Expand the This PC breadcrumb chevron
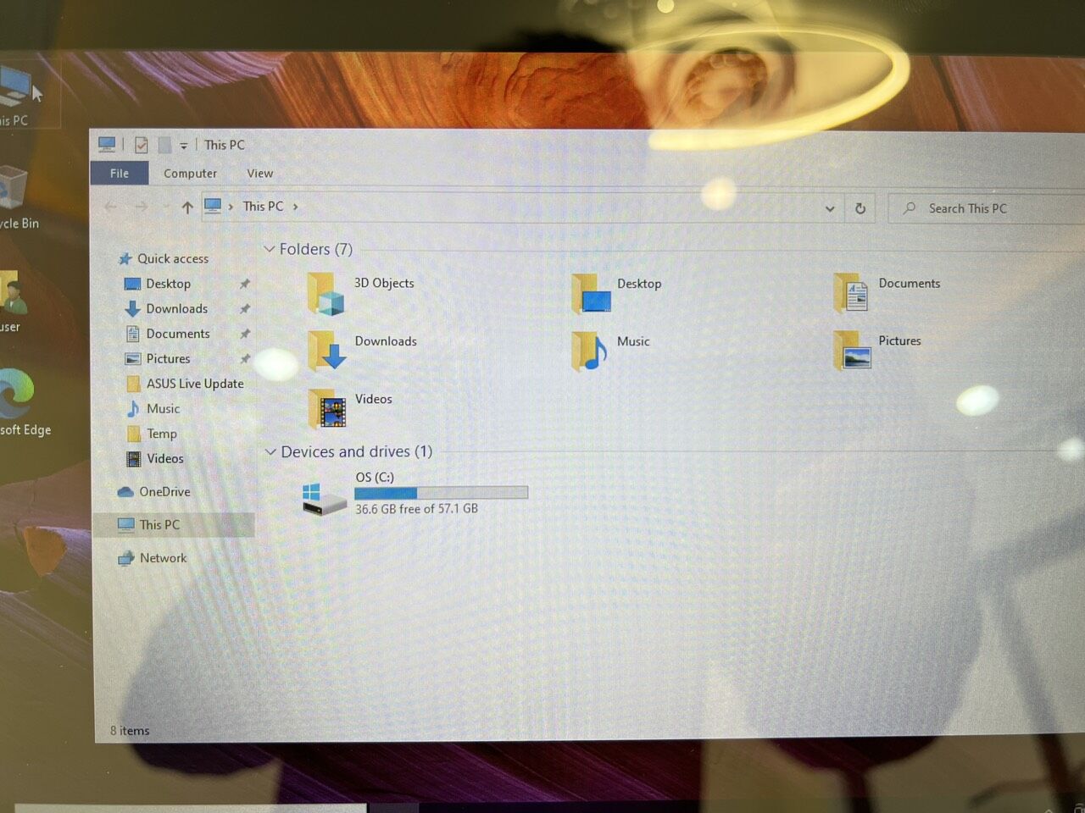This screenshot has width=1085, height=813. (x=295, y=207)
